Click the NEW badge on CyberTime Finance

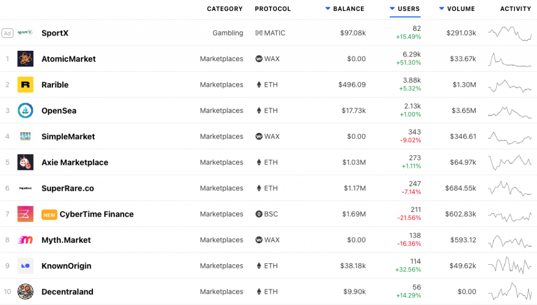coord(49,215)
